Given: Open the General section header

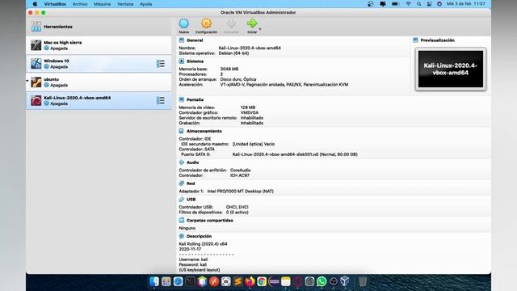Looking at the screenshot, I should (195, 40).
